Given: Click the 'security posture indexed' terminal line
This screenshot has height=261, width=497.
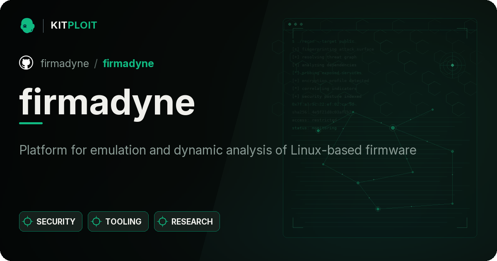Looking at the screenshot, I should click(326, 97).
